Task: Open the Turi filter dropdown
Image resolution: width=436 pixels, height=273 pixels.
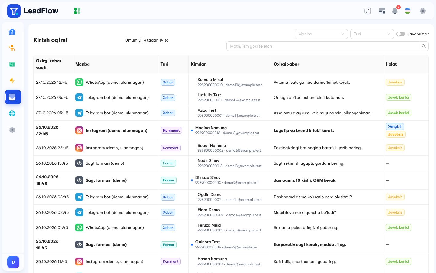Action: [x=372, y=34]
